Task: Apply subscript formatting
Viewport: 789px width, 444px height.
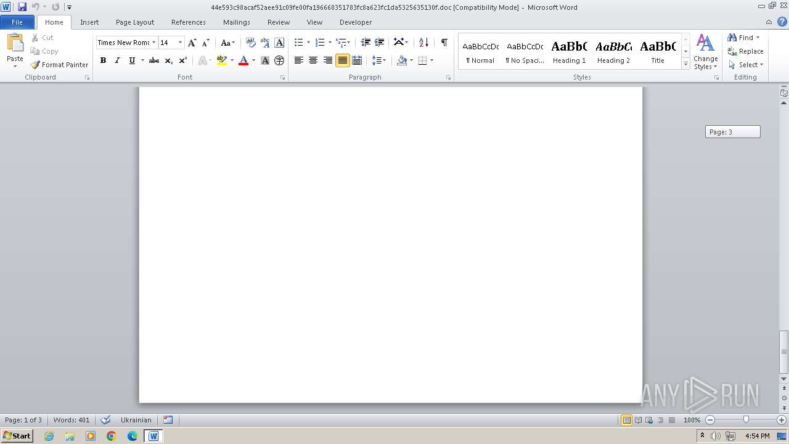Action: coord(168,60)
